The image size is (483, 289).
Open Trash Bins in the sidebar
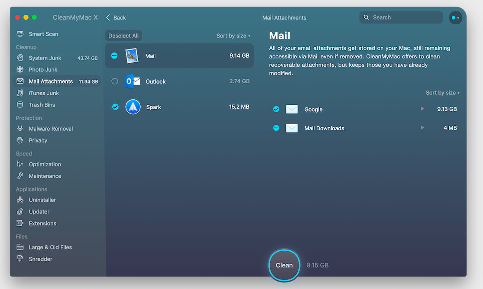(x=57, y=105)
